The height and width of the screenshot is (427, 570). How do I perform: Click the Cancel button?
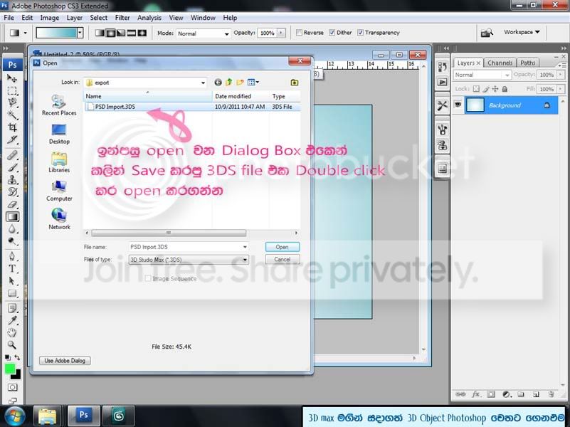click(x=282, y=260)
